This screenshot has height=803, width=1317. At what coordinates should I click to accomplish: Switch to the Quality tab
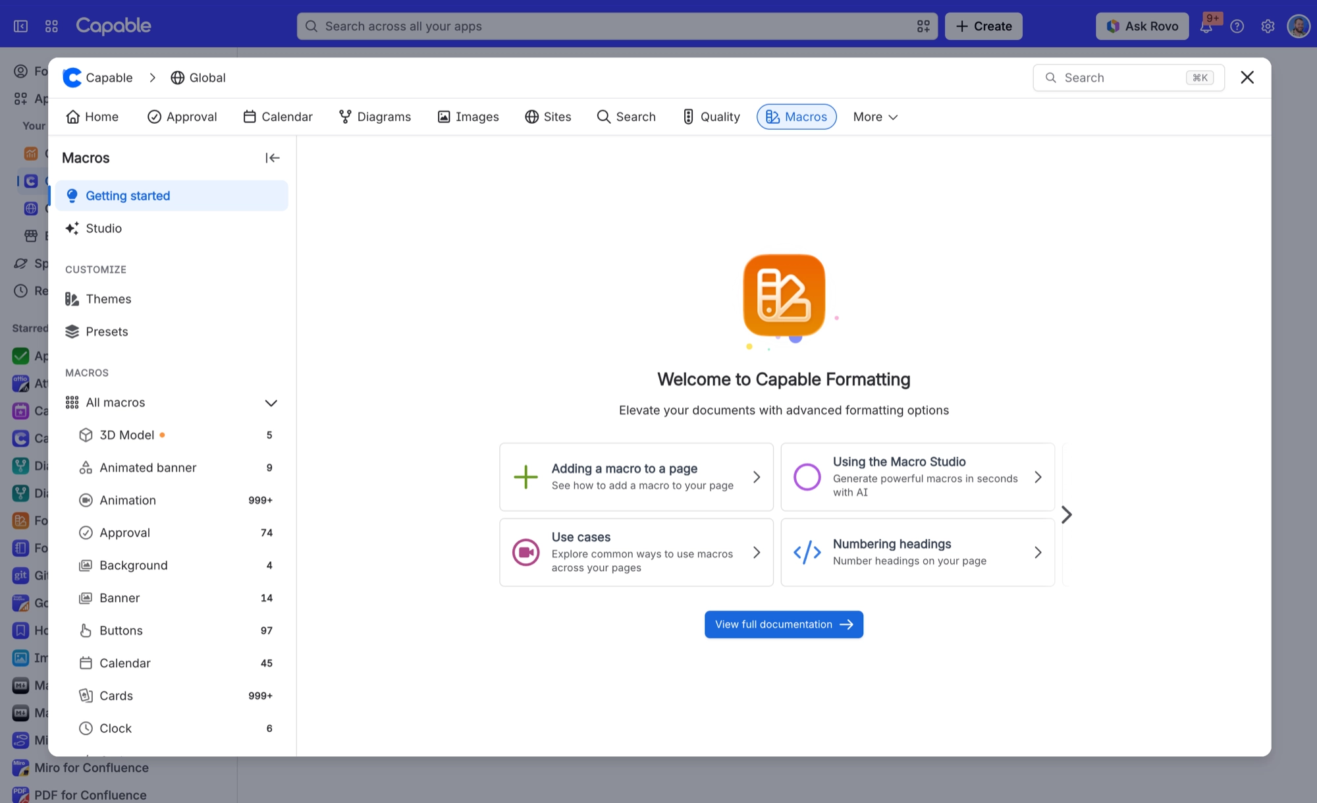point(711,117)
